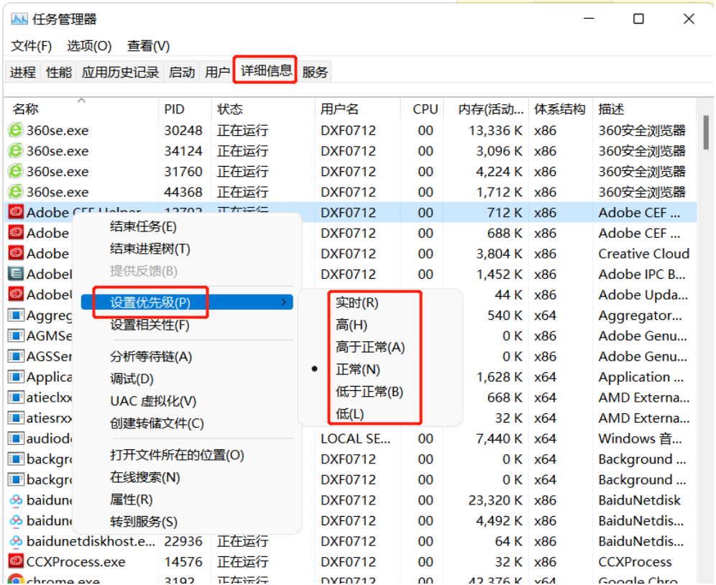The height and width of the screenshot is (585, 716).
Task: Sort by the CPU column header
Action: point(422,109)
